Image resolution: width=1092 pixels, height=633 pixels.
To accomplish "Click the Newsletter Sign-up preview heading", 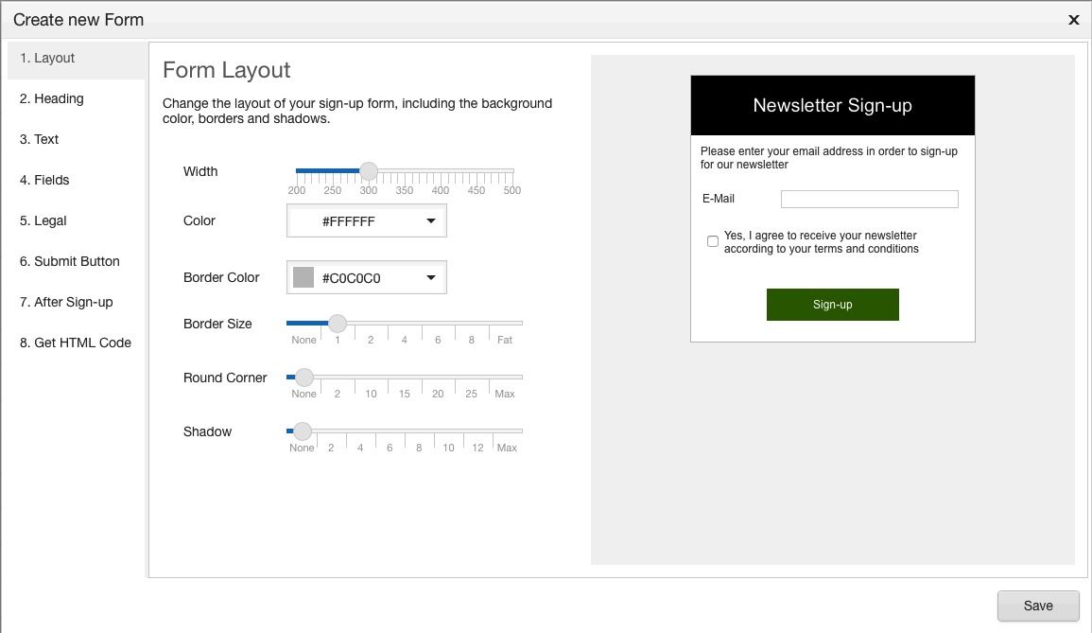I will coord(833,105).
